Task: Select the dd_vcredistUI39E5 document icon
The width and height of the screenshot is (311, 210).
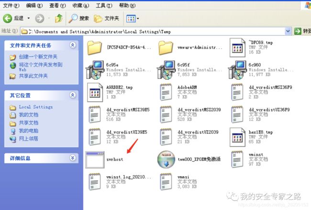Action: [x=95, y=137]
